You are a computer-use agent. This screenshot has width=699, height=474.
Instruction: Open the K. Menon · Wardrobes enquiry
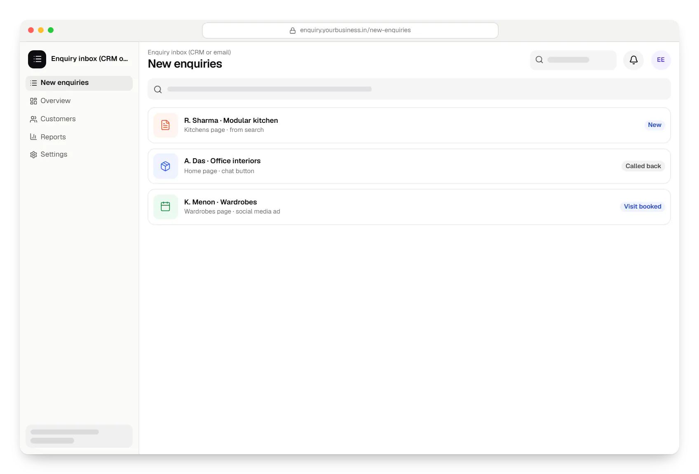pos(409,207)
